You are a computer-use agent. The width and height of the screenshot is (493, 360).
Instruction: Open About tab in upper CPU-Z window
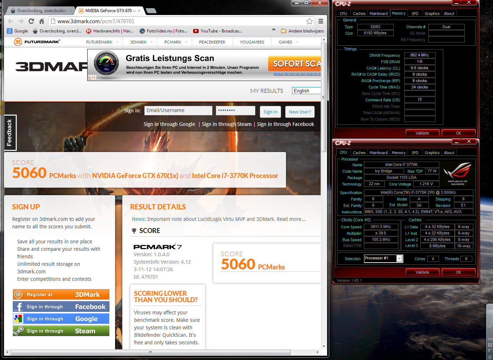coord(449,14)
